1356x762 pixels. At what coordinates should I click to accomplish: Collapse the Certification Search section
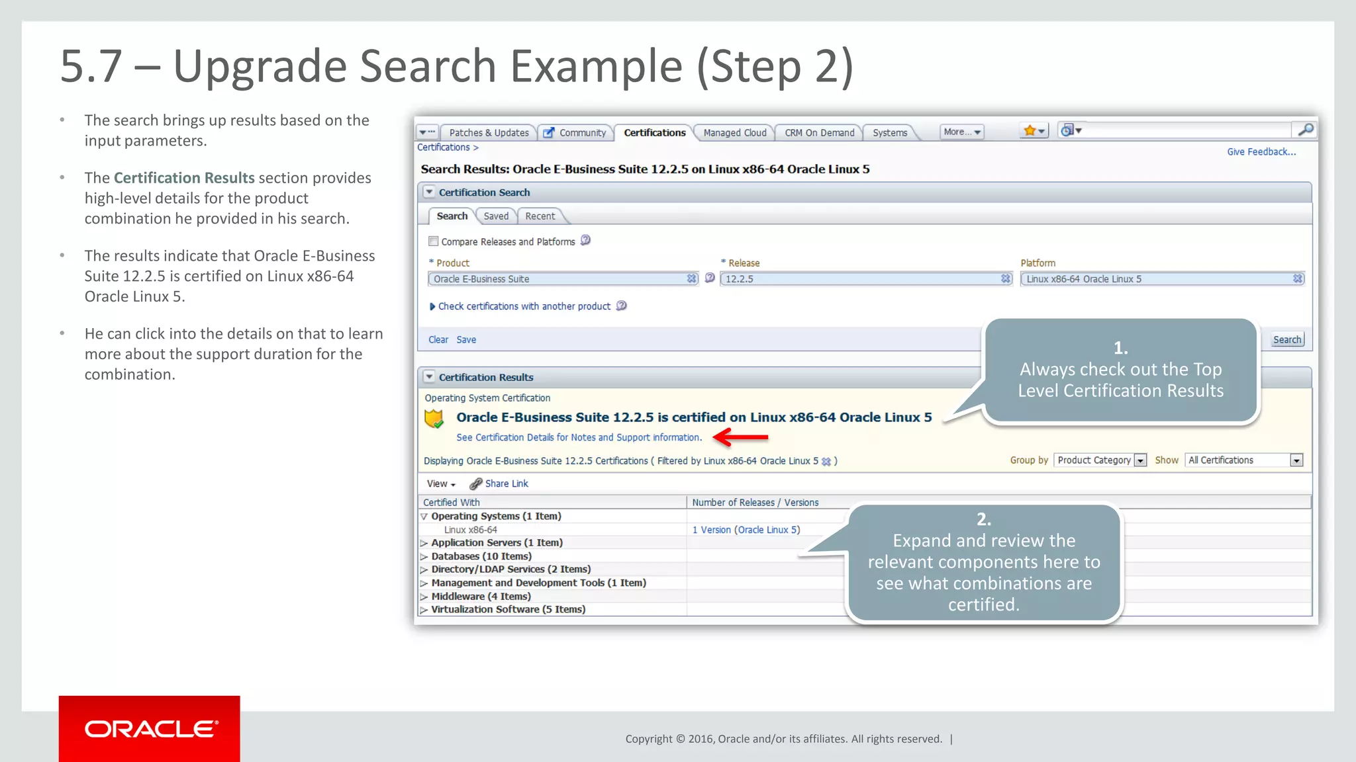[x=429, y=192]
